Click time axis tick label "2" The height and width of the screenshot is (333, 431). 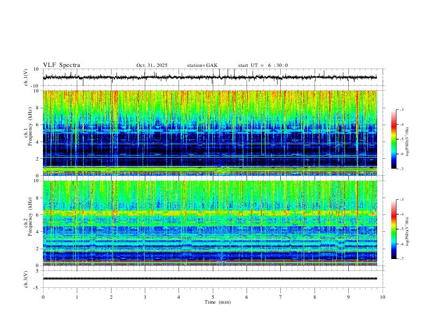click(111, 297)
